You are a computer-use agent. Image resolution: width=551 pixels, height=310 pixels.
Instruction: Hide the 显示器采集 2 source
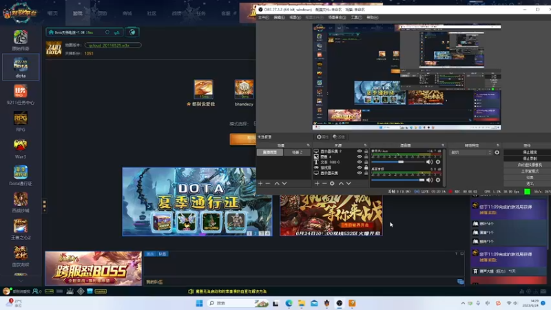(x=360, y=151)
